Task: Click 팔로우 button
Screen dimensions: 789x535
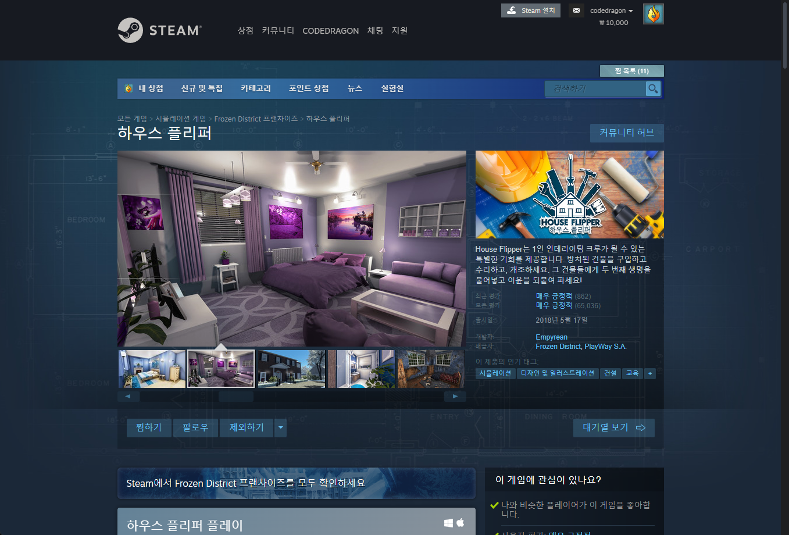Action: click(x=195, y=427)
